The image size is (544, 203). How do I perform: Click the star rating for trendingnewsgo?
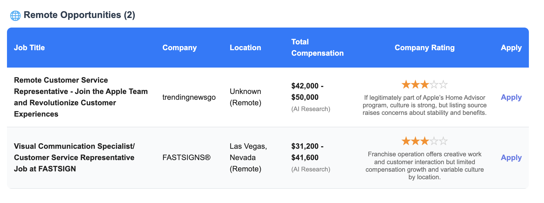pos(425,85)
